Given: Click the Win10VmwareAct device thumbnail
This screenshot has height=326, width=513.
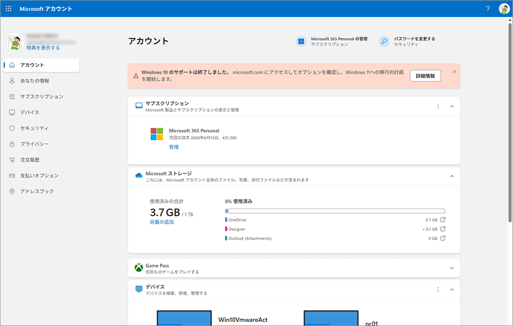Looking at the screenshot, I should pos(184,318).
